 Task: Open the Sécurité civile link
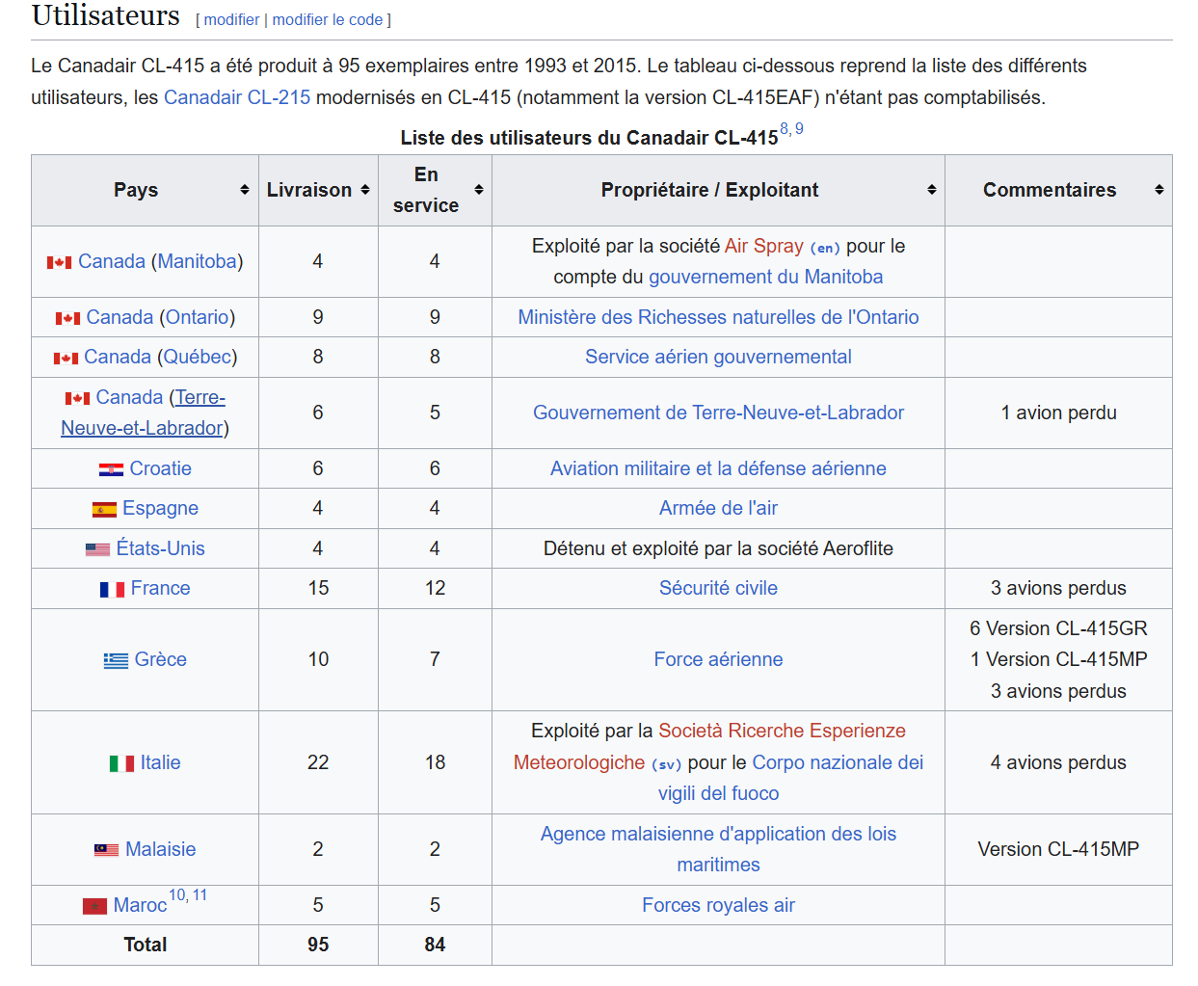[x=719, y=588]
